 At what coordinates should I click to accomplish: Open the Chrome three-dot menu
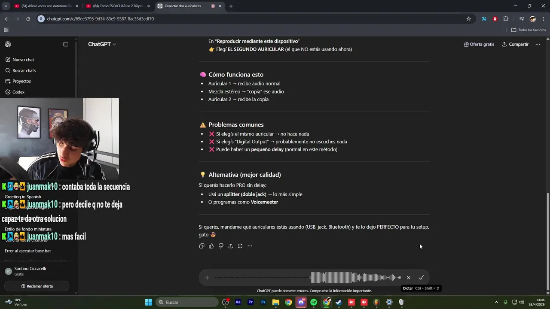tap(544, 19)
